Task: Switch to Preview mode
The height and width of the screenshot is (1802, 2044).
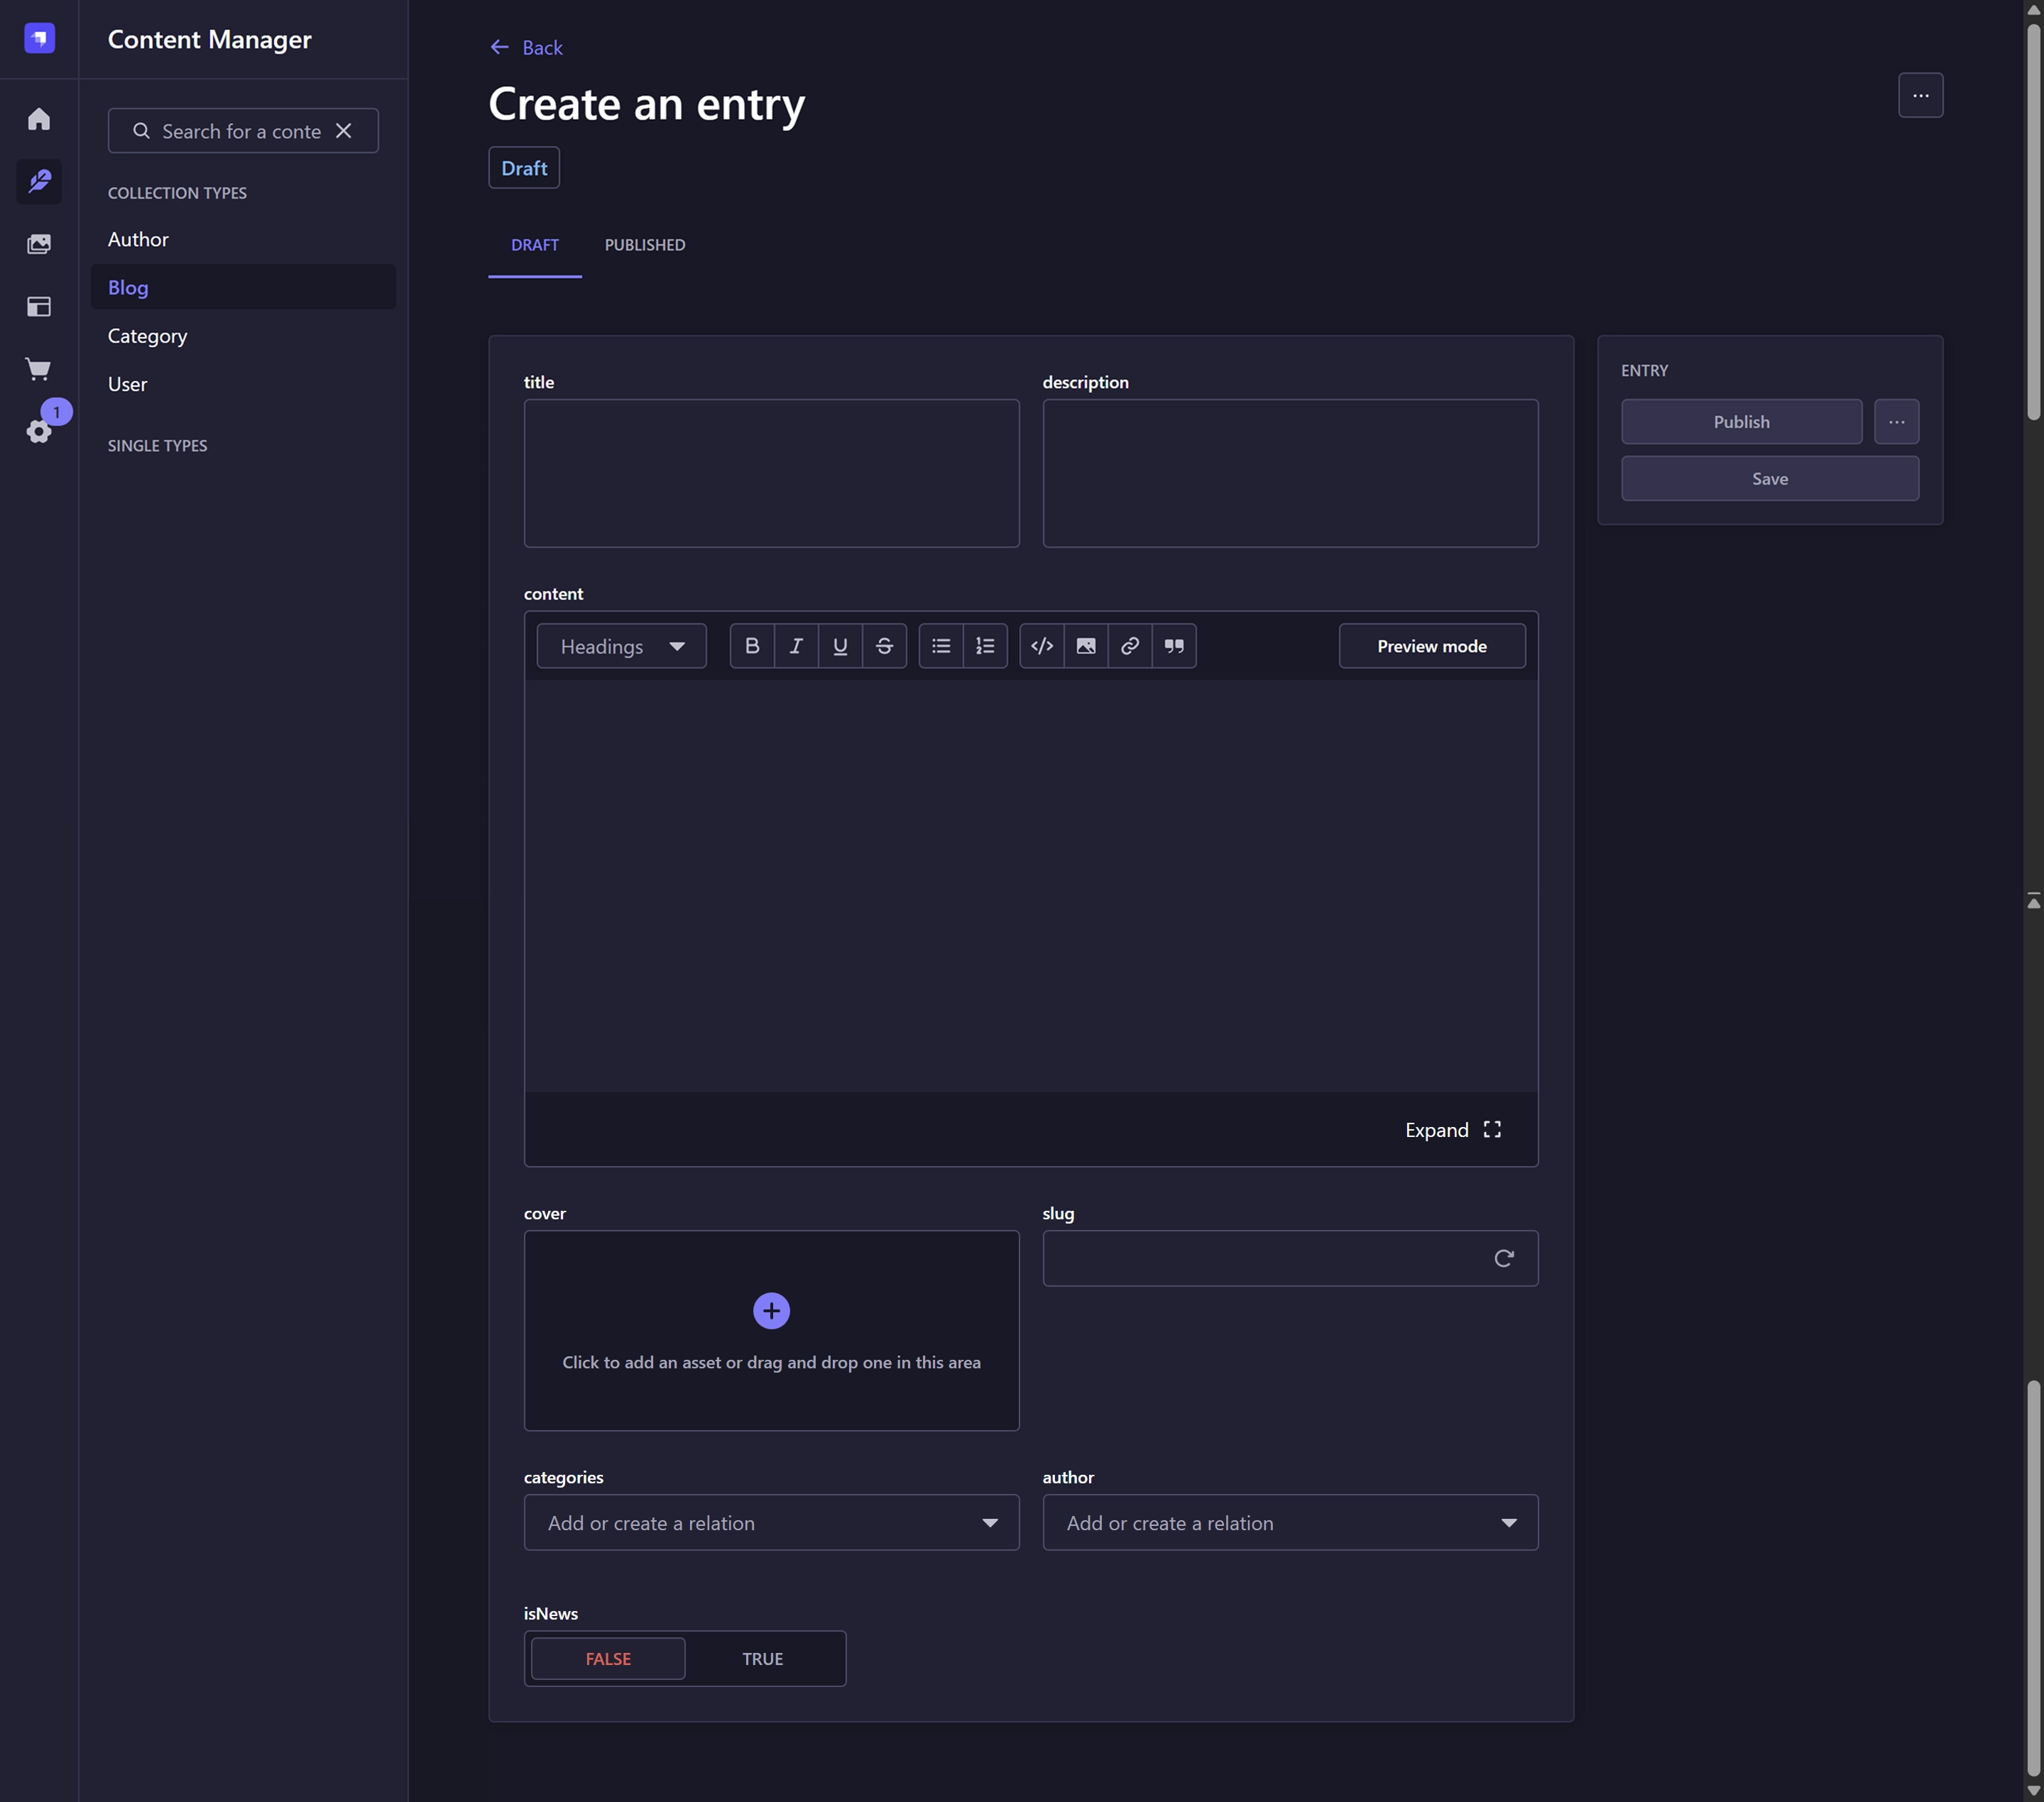Action: 1431,646
